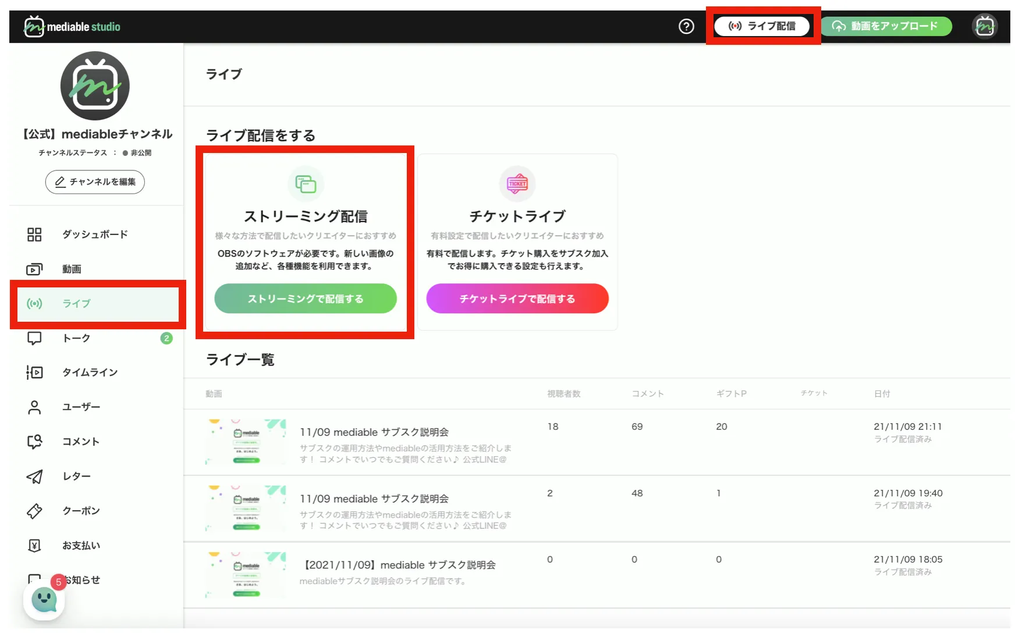Open トーク in the sidebar
This screenshot has height=633, width=1015.
[x=76, y=338]
